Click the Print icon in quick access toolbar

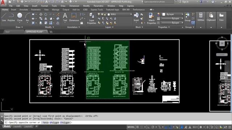tap(22, 1)
